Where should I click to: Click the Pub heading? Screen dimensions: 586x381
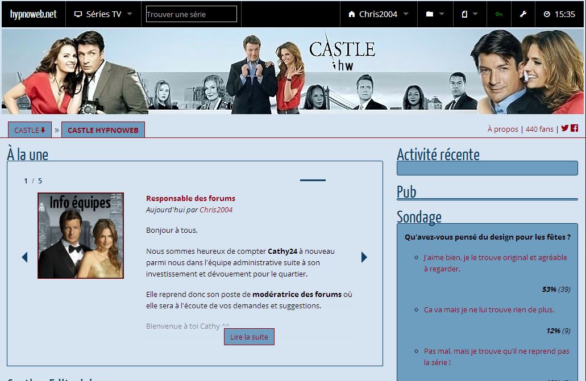point(406,191)
